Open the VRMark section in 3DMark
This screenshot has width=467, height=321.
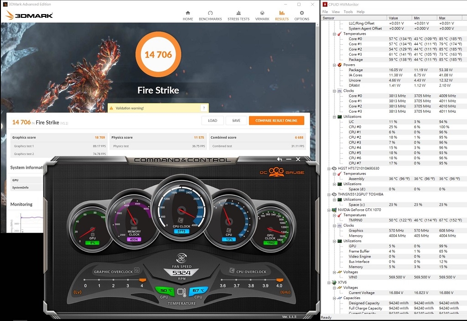262,16
